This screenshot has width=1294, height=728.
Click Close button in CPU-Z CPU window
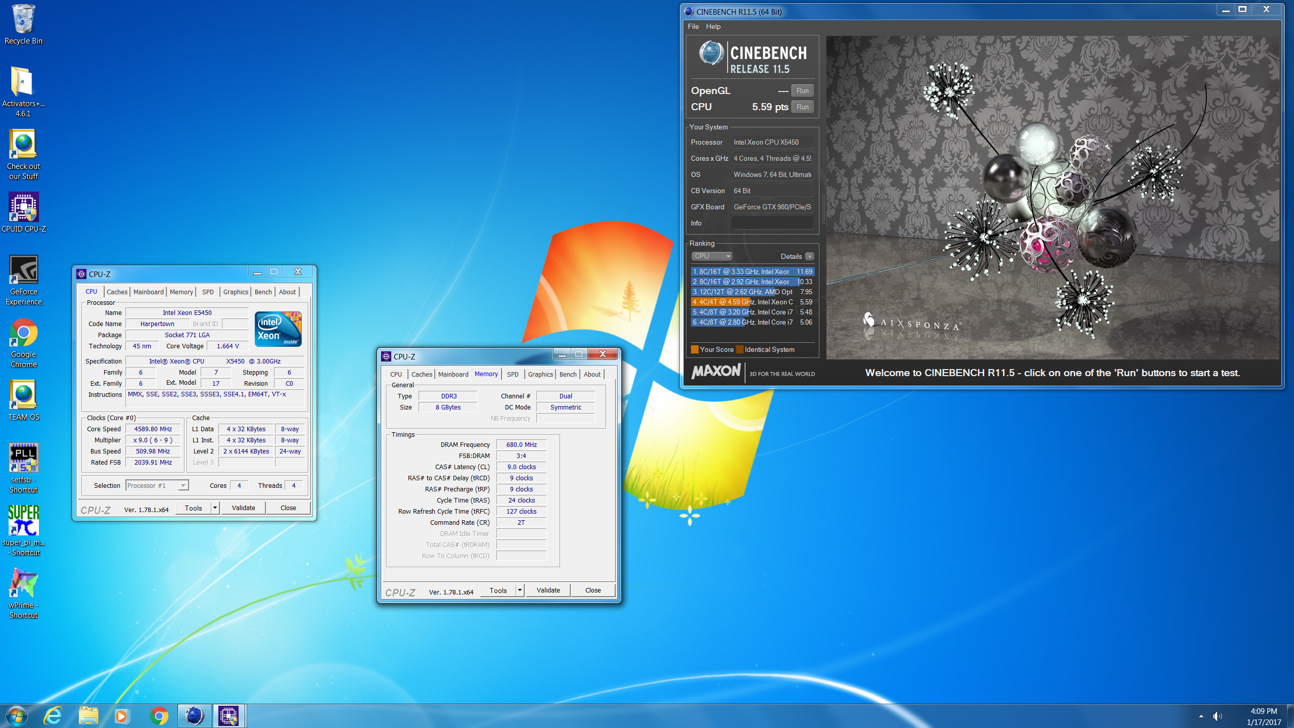coord(288,508)
